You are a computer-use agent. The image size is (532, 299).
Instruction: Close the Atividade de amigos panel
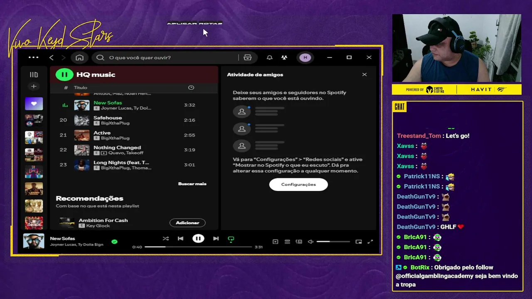(365, 75)
